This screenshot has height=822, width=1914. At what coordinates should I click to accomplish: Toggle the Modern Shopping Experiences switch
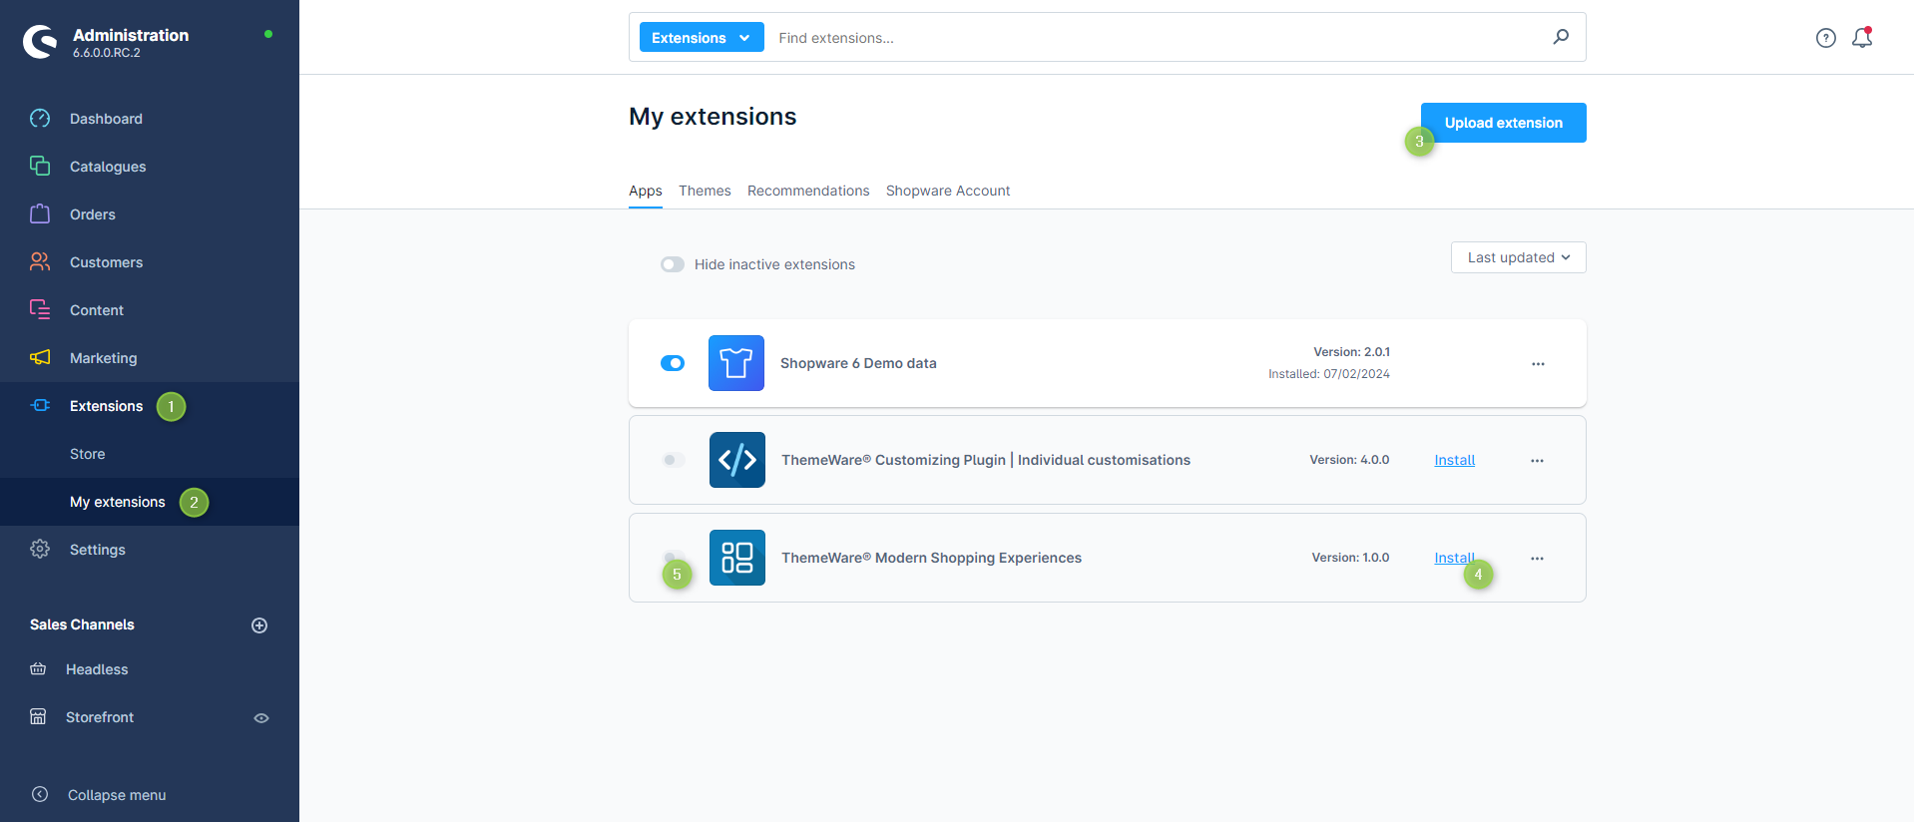[674, 558]
